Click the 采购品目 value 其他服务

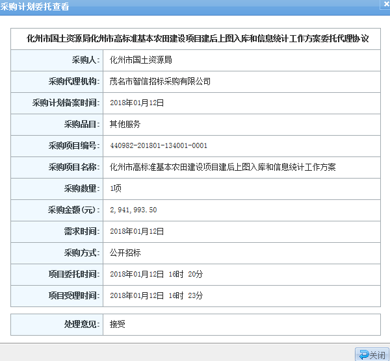tap(125, 124)
